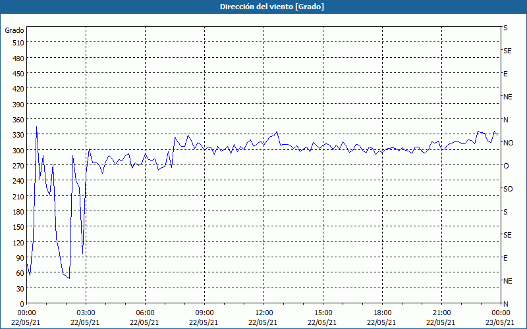Click the 270 degree tick label
Image resolution: width=527 pixels, height=329 pixels.
click(18, 166)
